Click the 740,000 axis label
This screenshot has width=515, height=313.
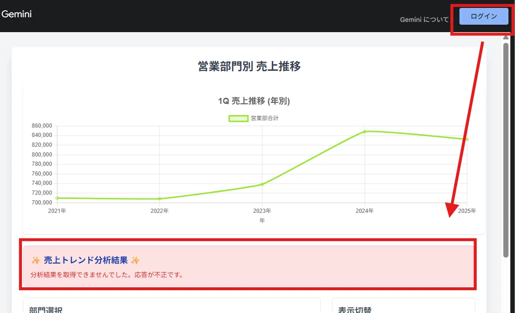(x=42, y=183)
